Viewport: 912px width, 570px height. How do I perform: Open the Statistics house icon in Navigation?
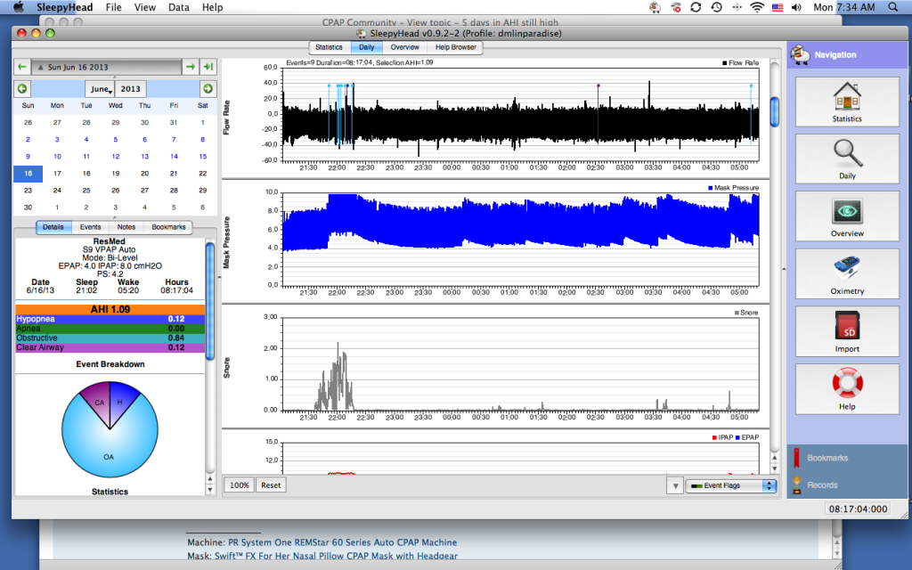coord(846,102)
